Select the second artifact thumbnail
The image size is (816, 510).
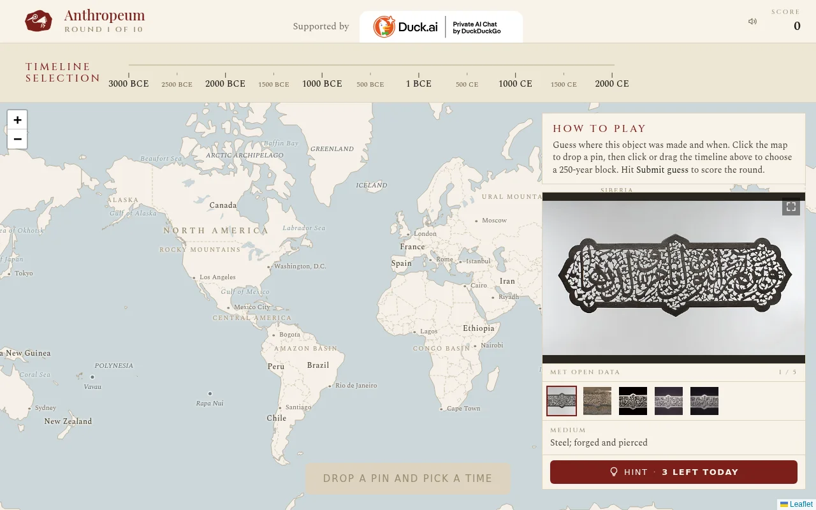597,401
